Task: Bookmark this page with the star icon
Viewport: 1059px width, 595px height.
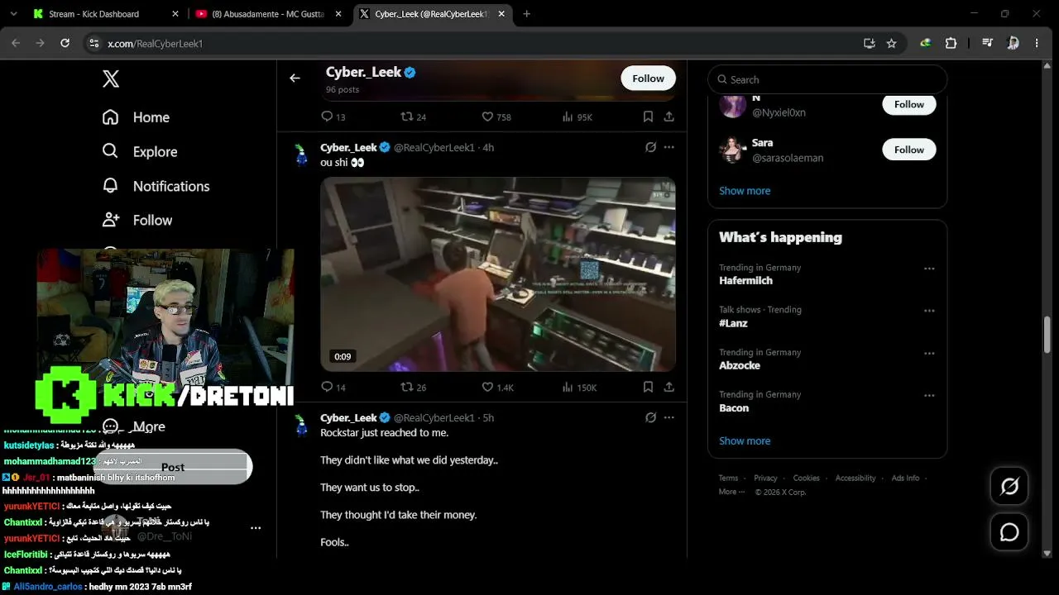Action: click(x=891, y=43)
